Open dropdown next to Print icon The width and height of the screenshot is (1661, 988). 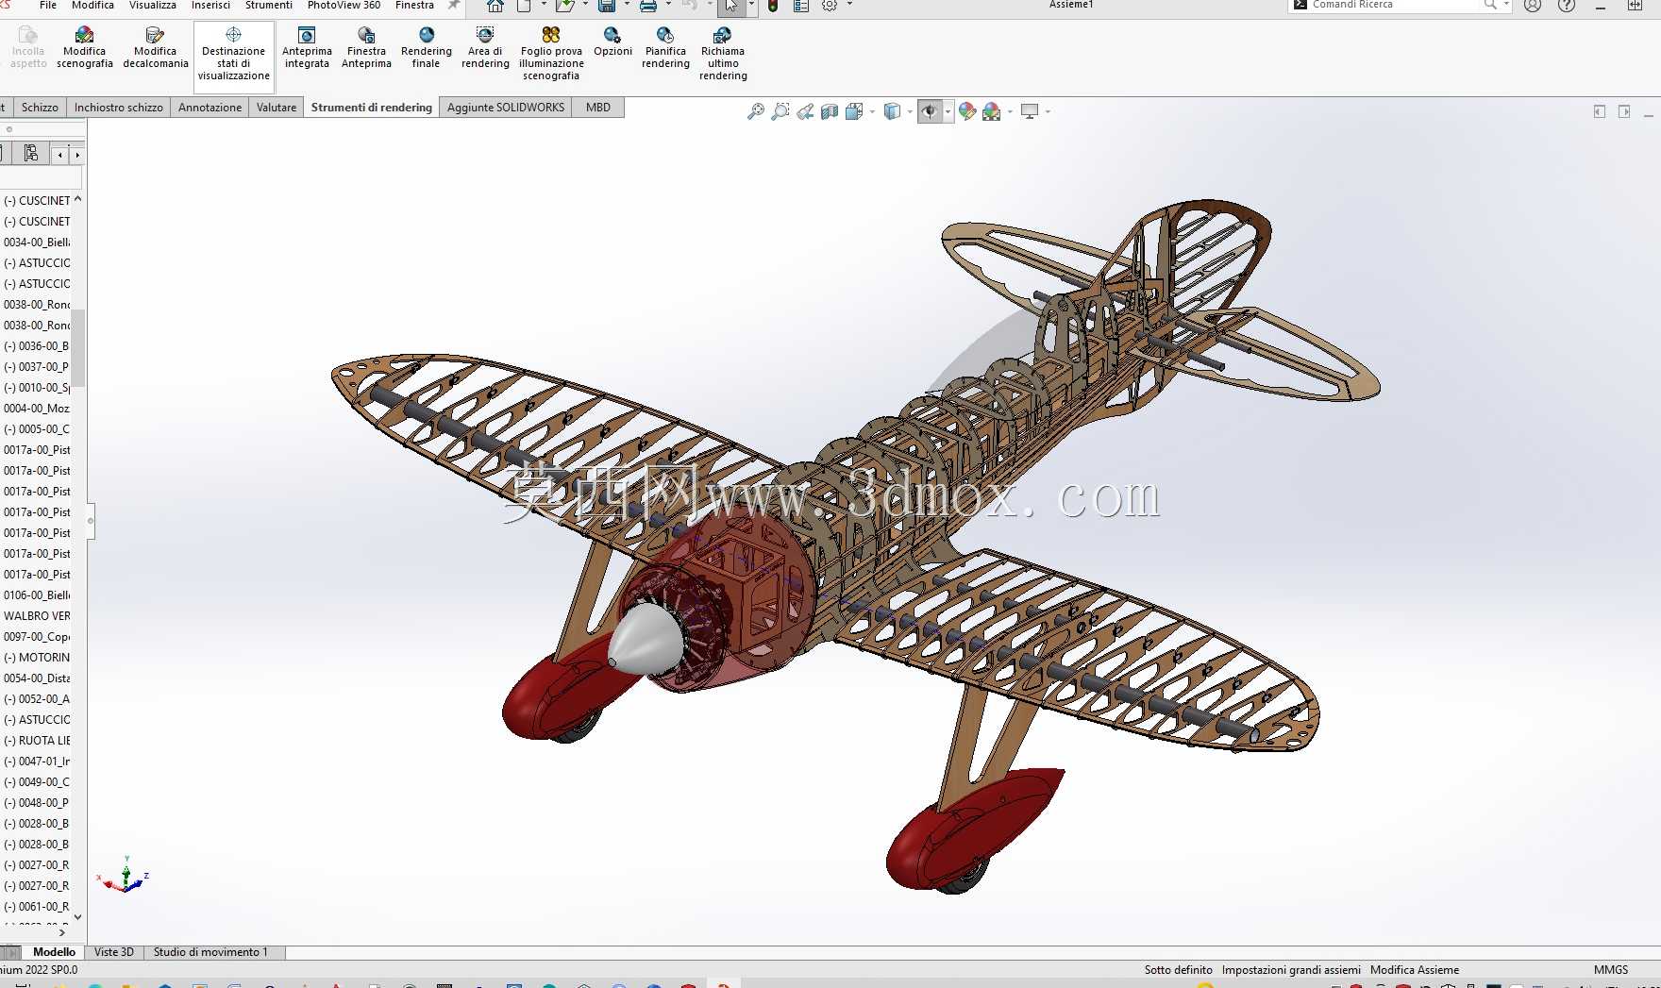668,5
